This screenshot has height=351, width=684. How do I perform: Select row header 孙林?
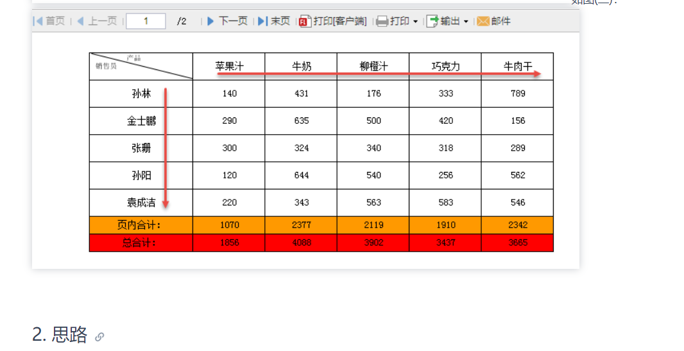141,94
